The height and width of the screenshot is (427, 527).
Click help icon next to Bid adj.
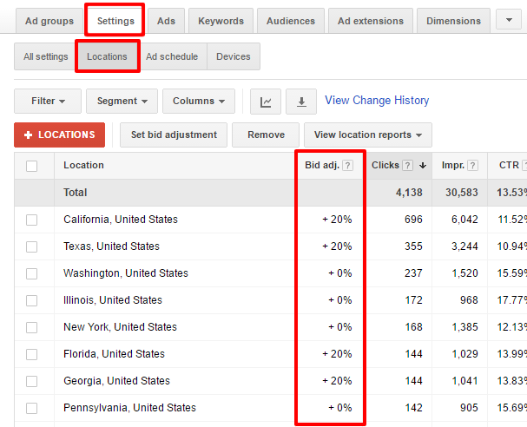pyautogui.click(x=348, y=166)
